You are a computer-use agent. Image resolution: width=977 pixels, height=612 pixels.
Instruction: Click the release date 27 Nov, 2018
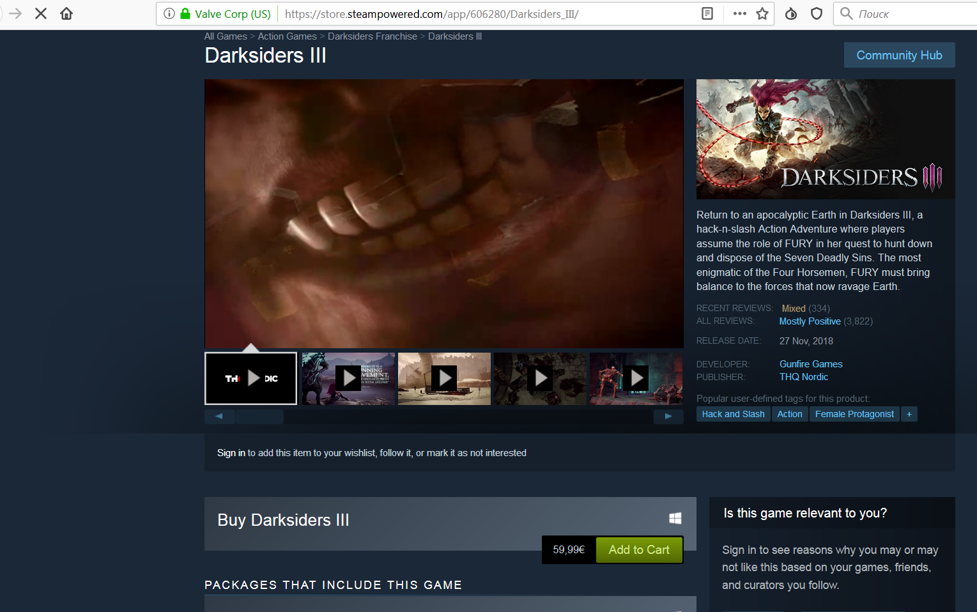click(x=806, y=341)
